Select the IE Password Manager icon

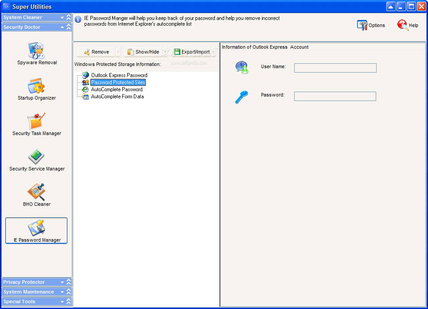pos(36,228)
